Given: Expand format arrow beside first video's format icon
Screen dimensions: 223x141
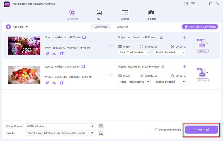Looking at the screenshot, I should [207, 43].
